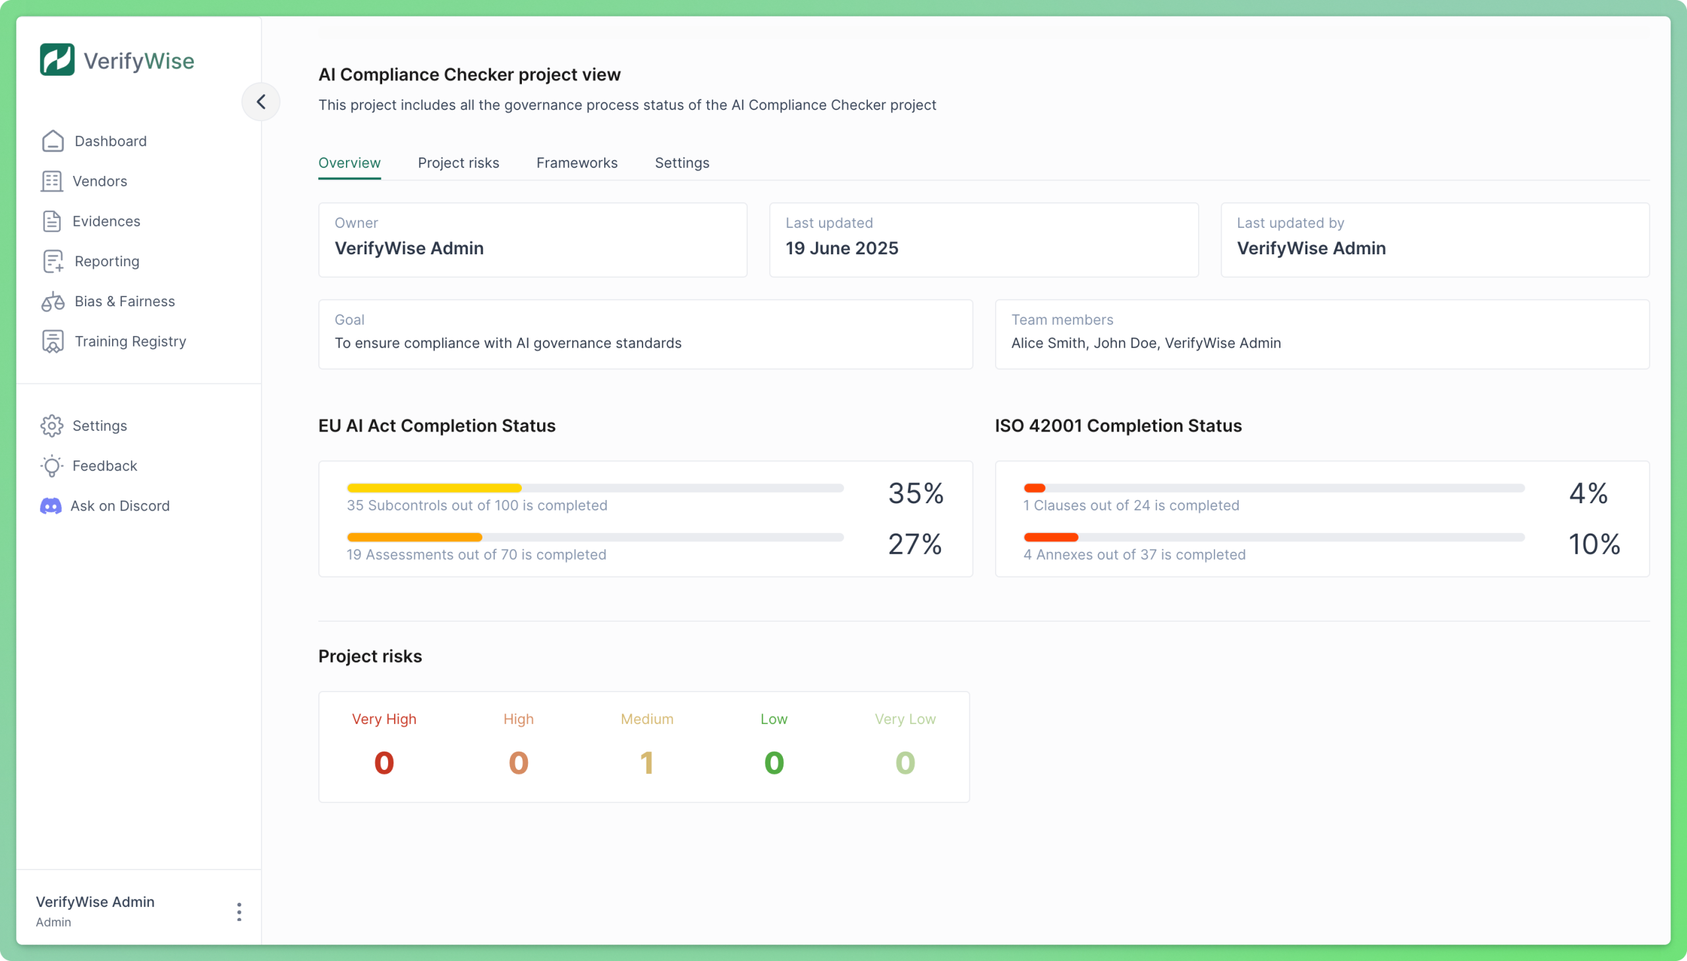The height and width of the screenshot is (961, 1687).
Task: Collapse the sidebar with the chevron arrow
Action: 261,101
